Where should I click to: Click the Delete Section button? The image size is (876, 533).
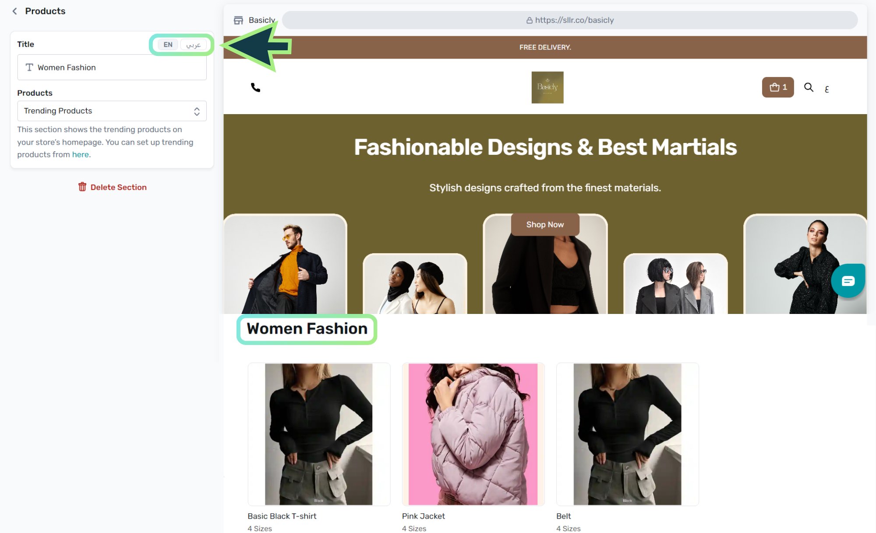[112, 187]
